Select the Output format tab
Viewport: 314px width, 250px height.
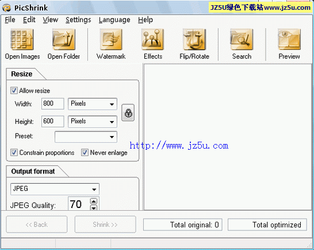pos(33,171)
